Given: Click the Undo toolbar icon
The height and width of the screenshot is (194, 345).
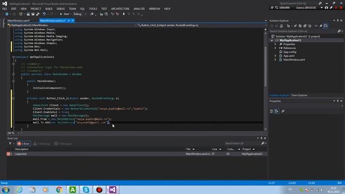Looking at the screenshot, I should [x=44, y=14].
